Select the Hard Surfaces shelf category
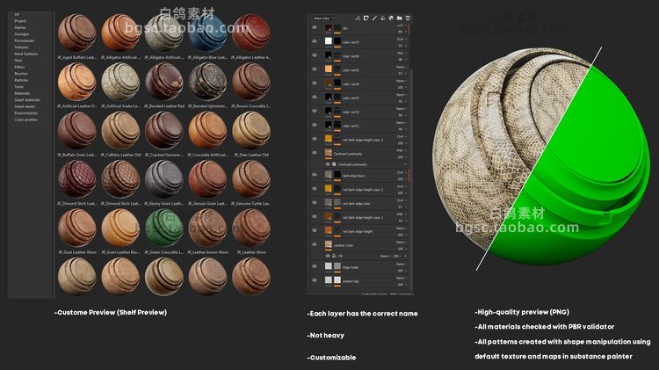659x370 pixels. click(26, 54)
